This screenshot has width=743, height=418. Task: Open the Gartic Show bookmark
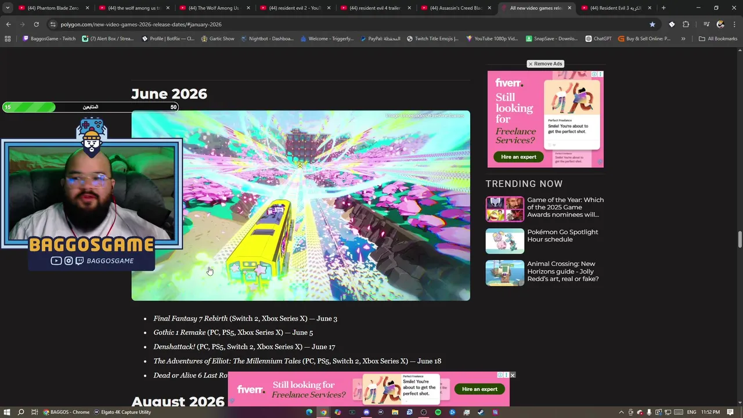218,39
